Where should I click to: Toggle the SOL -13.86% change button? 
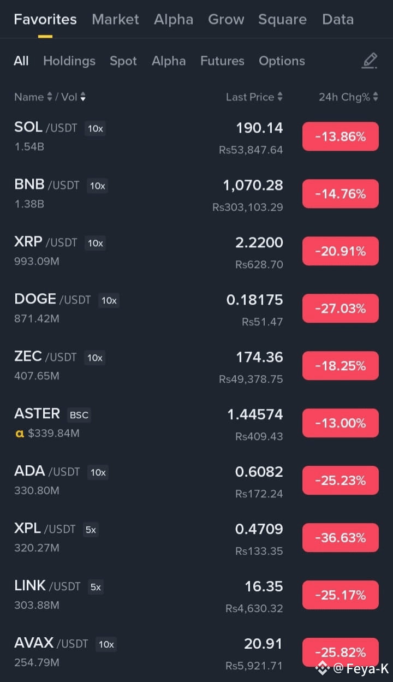[341, 137]
